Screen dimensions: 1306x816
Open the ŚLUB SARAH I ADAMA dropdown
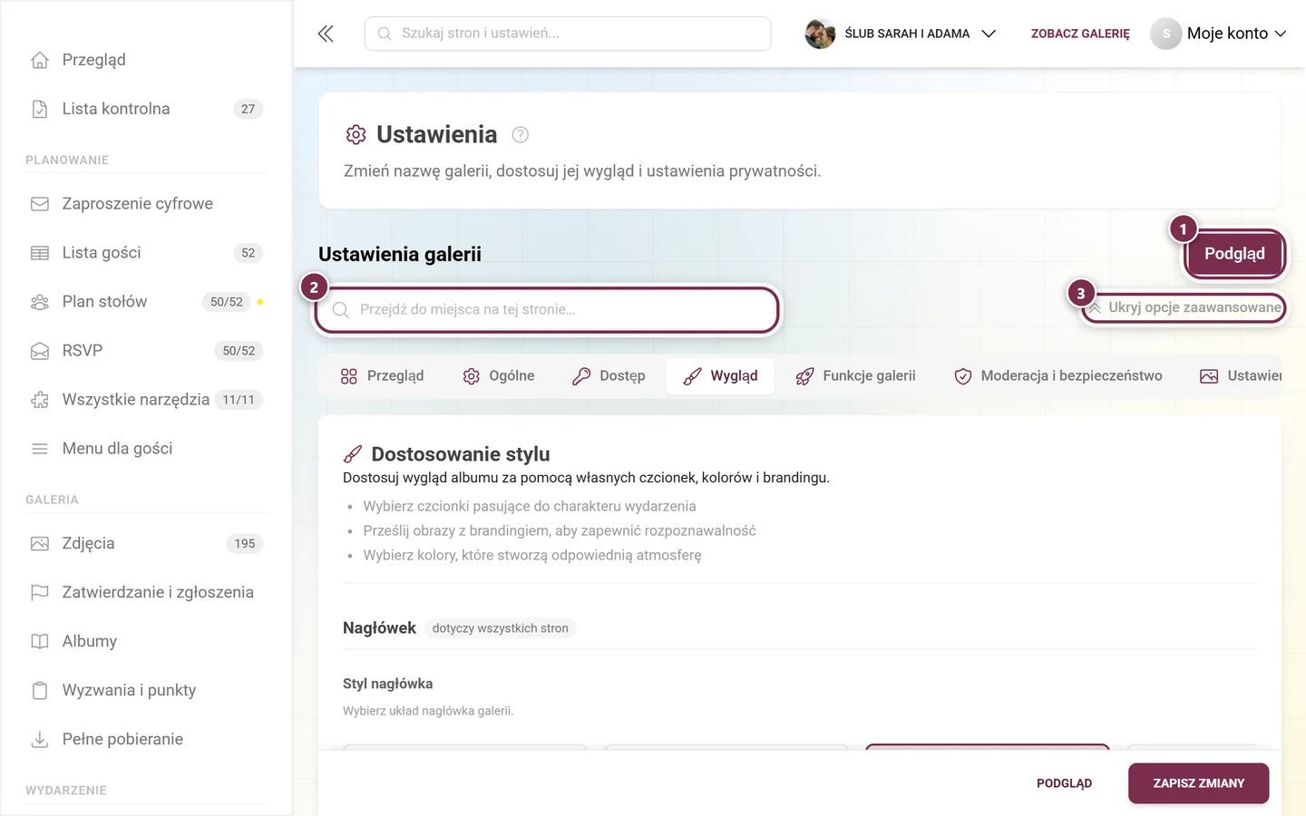901,34
